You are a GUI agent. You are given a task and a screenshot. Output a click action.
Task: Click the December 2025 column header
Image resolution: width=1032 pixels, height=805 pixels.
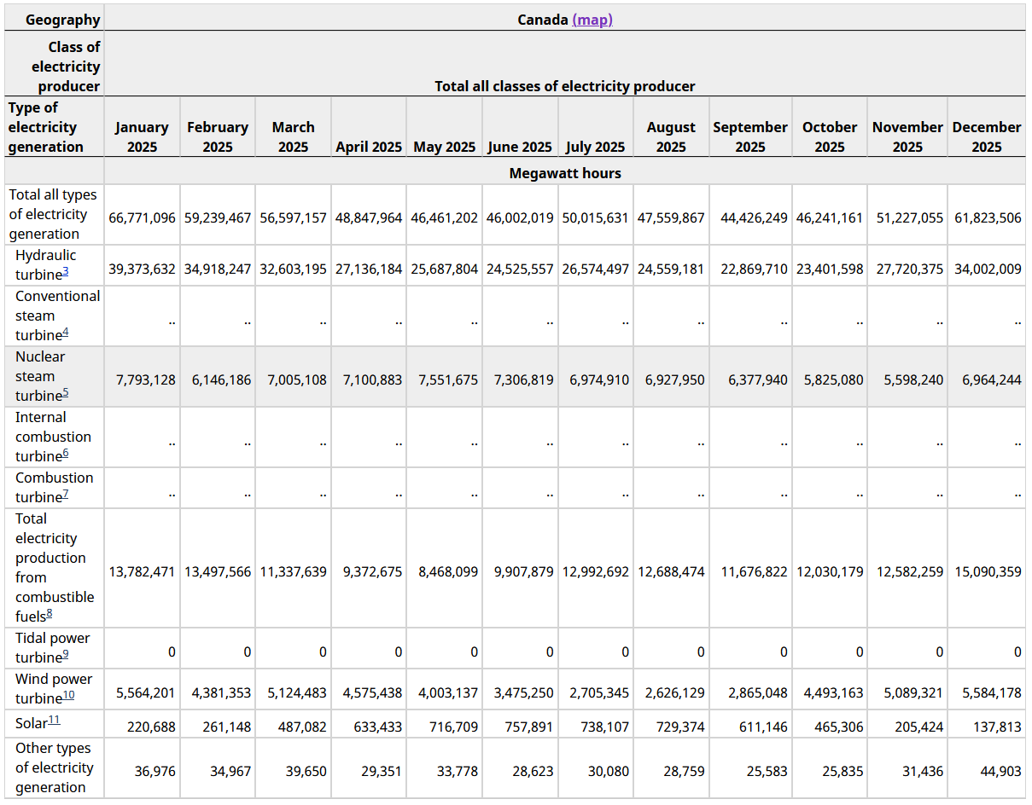986,136
